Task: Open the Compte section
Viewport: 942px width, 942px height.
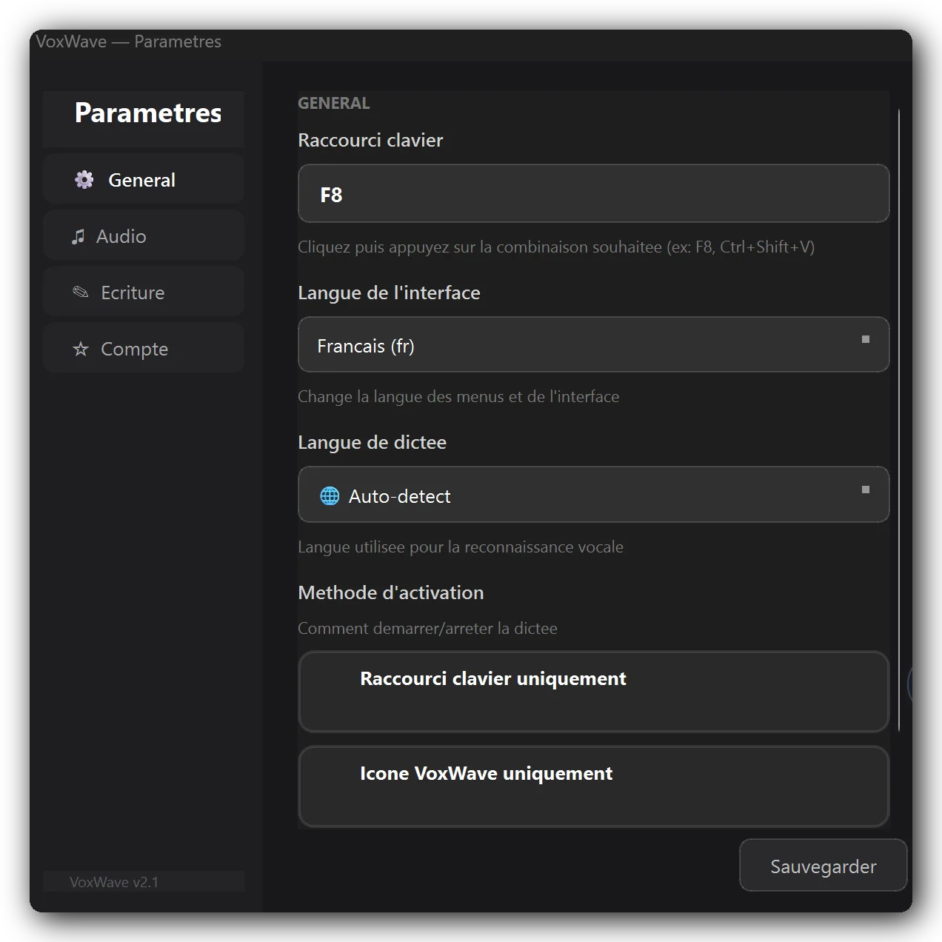Action: pyautogui.click(x=144, y=348)
